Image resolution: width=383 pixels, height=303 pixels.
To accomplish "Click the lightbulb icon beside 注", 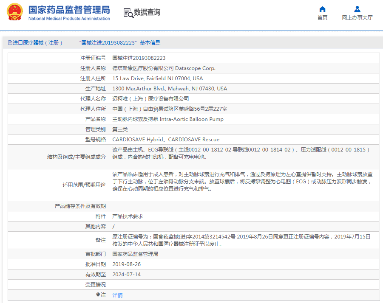I will (x=98, y=295).
